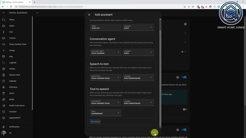This screenshot has height=138, width=246.
Task: Open Speech-to-text Language dropdown
Action: pos(138,77)
